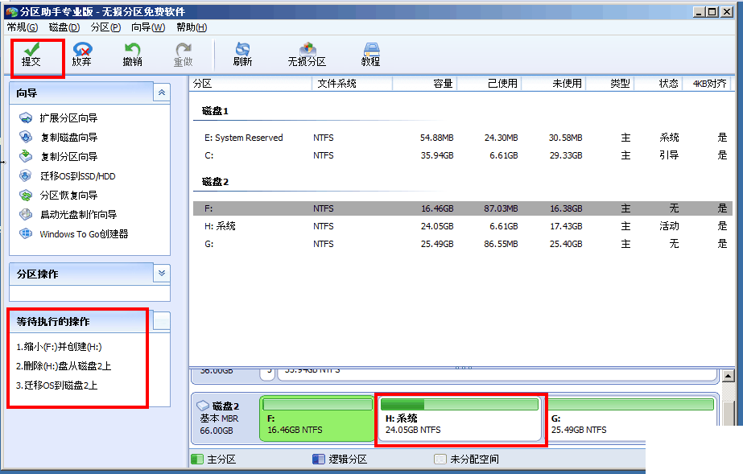The height and width of the screenshot is (474, 743).
Task: Sort by 类型 column header
Action: click(x=610, y=84)
